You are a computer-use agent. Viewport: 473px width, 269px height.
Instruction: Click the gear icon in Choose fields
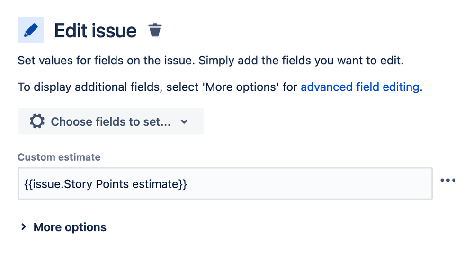37,121
